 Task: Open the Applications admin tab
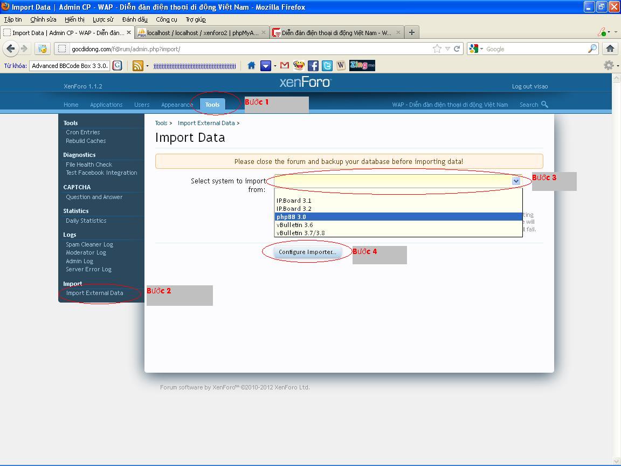pos(106,105)
